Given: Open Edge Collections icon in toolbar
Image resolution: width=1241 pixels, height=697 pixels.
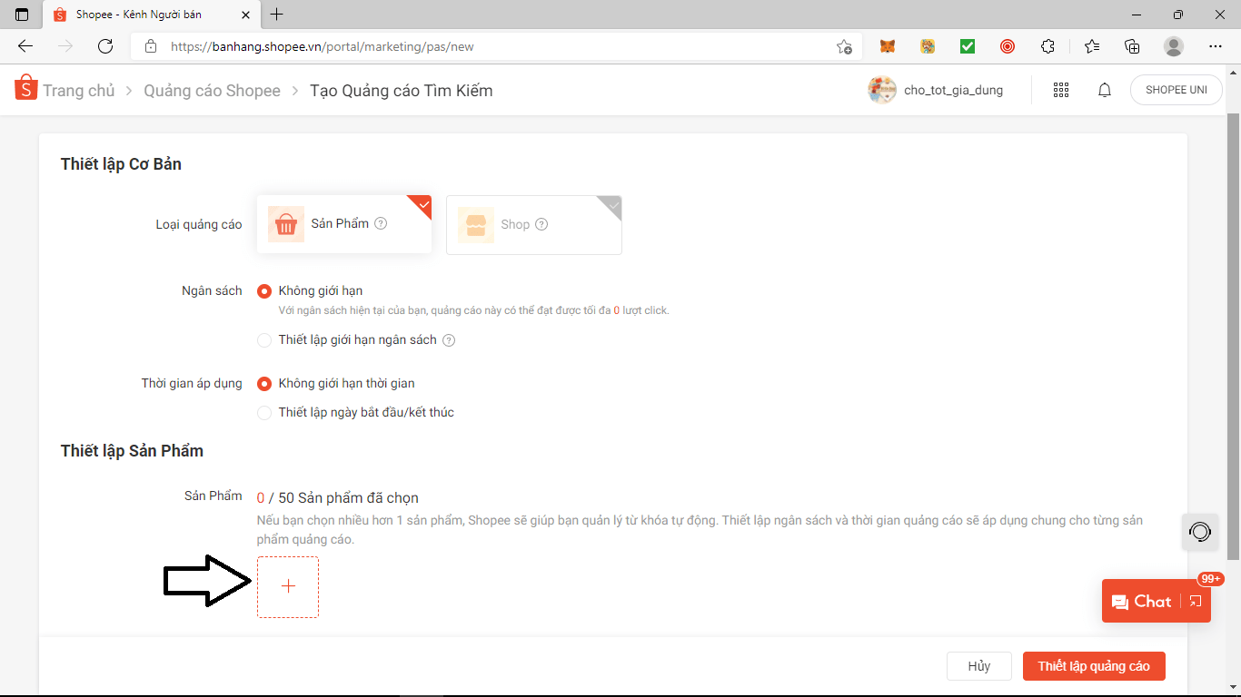Looking at the screenshot, I should (x=1132, y=45).
